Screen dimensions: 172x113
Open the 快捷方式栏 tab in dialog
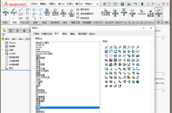tap(47, 34)
